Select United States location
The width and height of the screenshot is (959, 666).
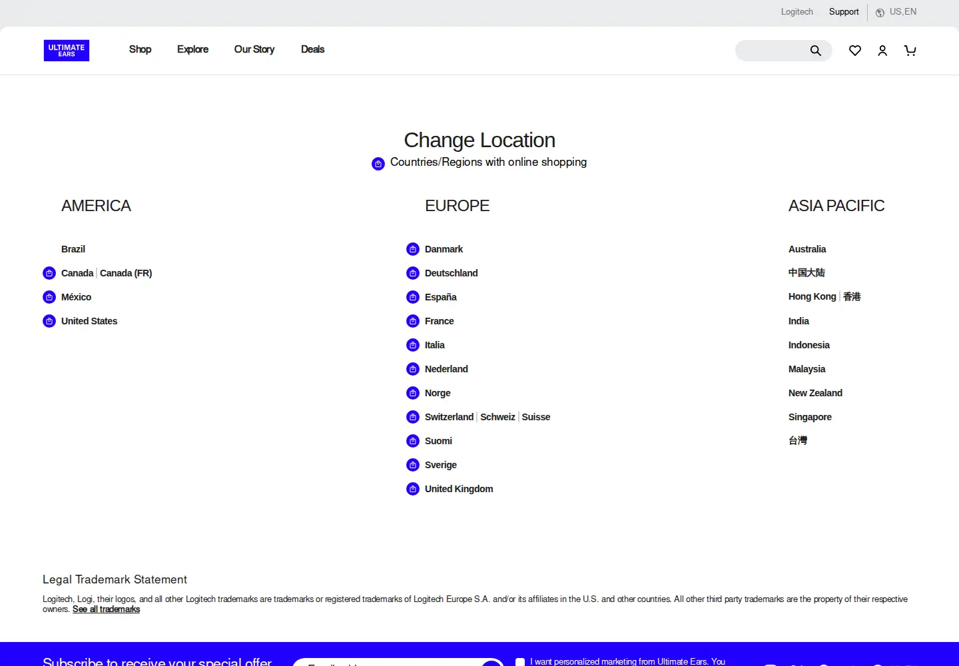(x=89, y=321)
